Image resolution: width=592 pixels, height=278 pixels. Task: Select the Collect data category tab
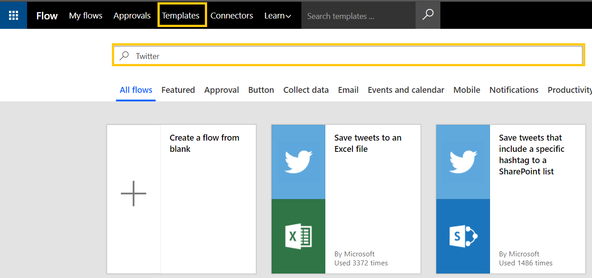click(x=306, y=90)
